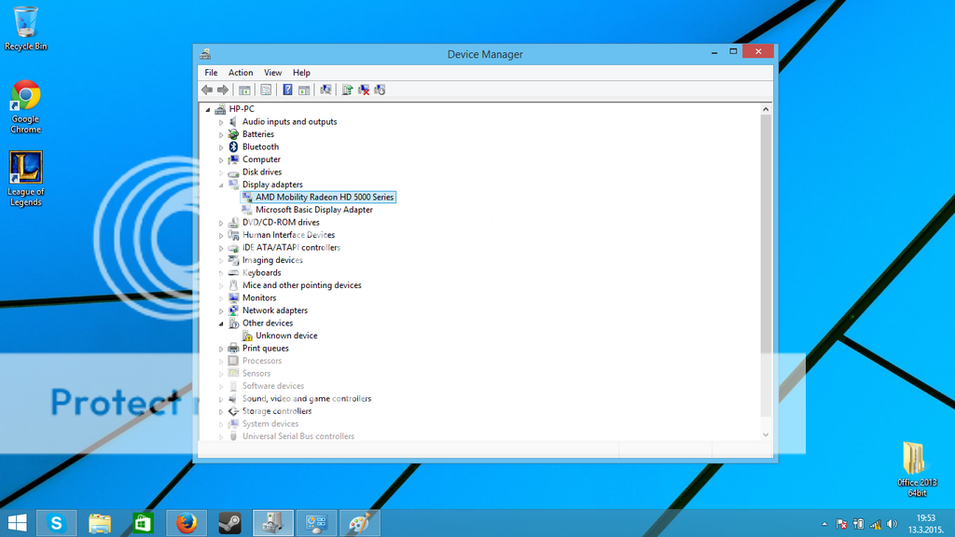Collapse the Other devices category
The width and height of the screenshot is (955, 537).
(219, 323)
